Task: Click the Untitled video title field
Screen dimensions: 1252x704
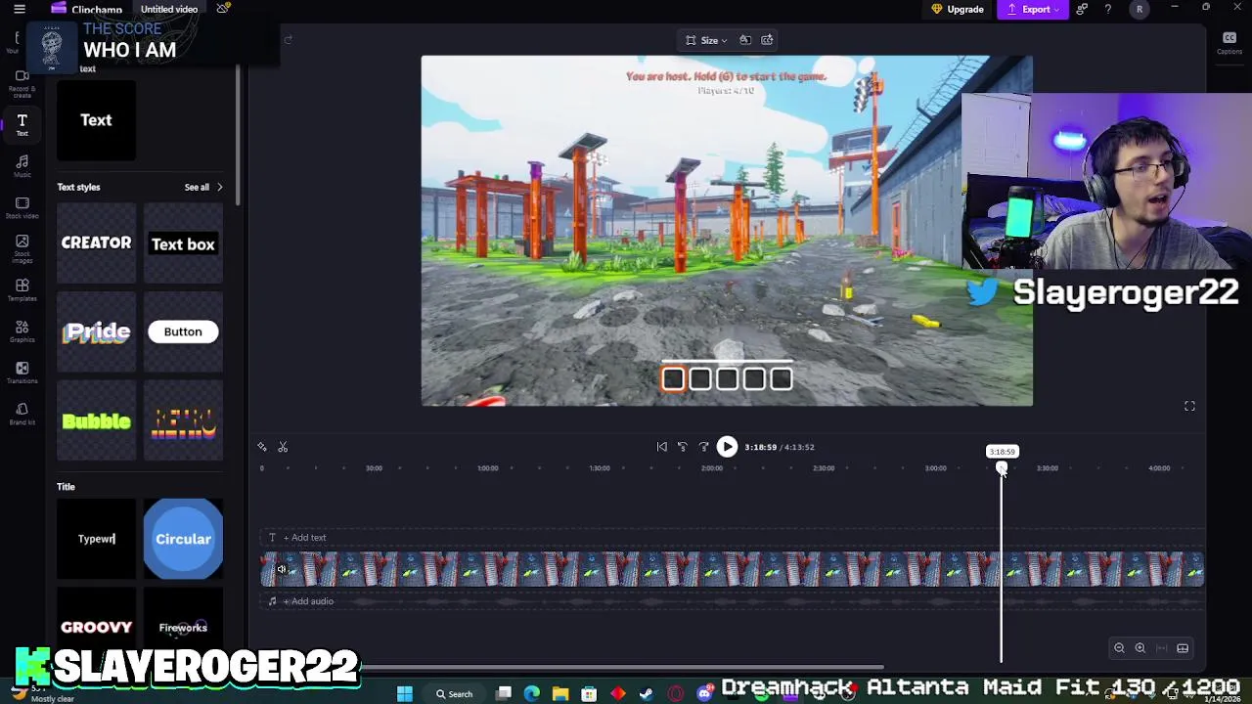Action: [168, 10]
